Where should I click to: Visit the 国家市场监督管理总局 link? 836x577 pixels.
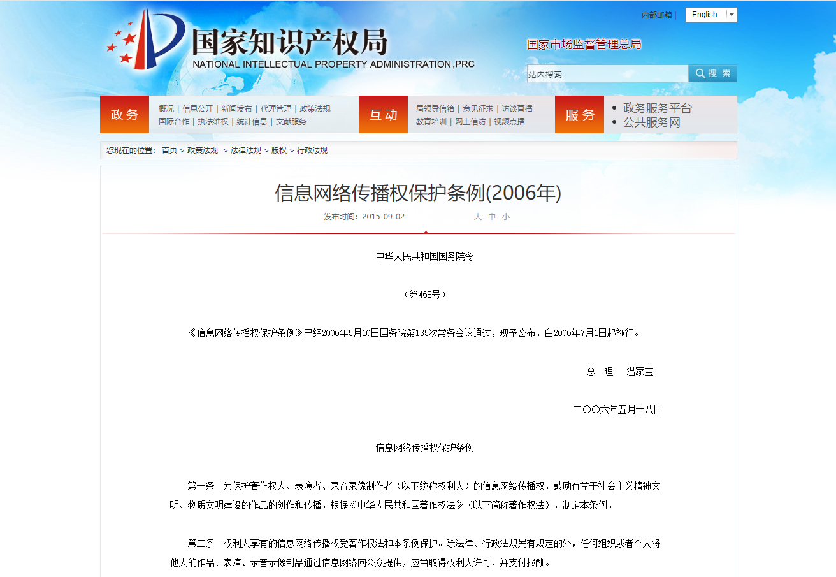[x=583, y=45]
